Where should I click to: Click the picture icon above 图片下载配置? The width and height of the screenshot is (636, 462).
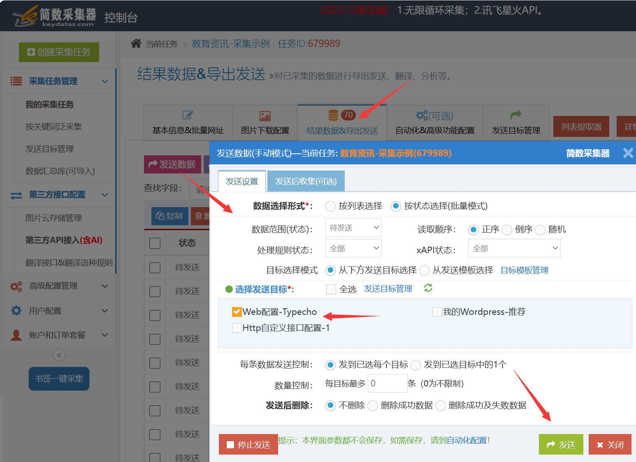(x=265, y=116)
